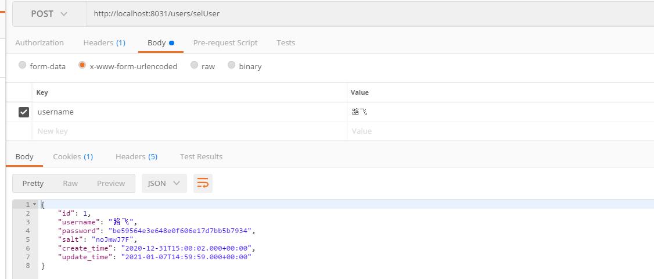Screen dimensions: 654x279
Task: Select the form-data radio option
Action: point(23,66)
